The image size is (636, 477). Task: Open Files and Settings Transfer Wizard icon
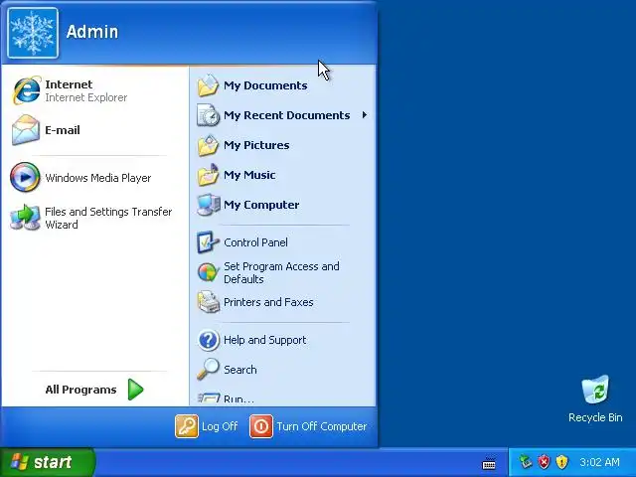(x=25, y=218)
